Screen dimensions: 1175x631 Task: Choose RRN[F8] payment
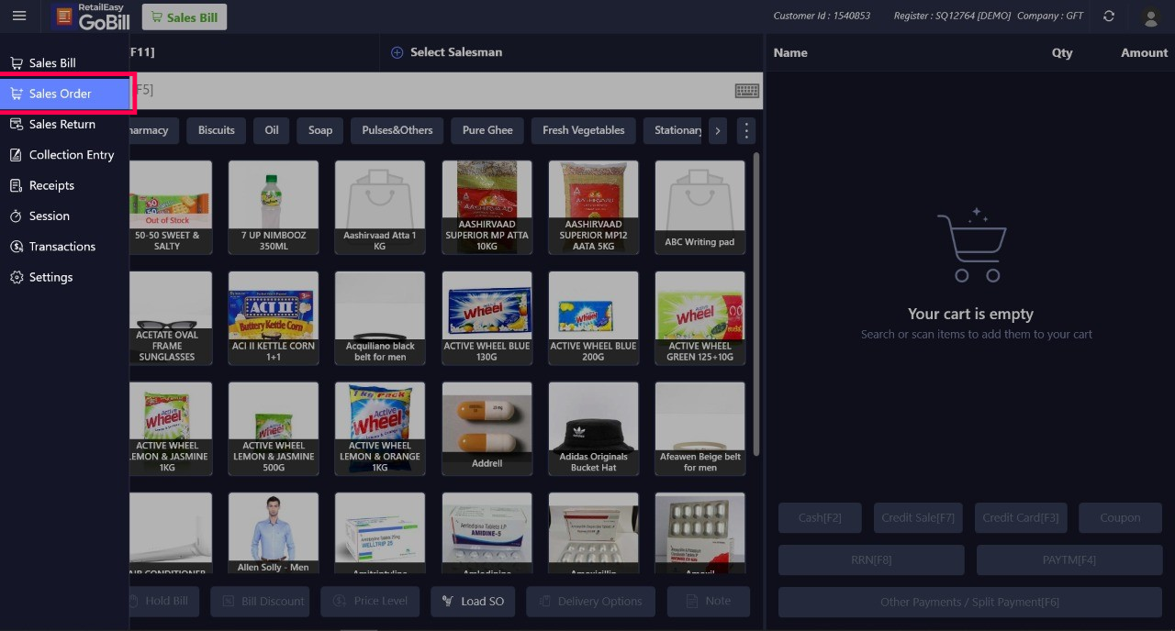[871, 559]
